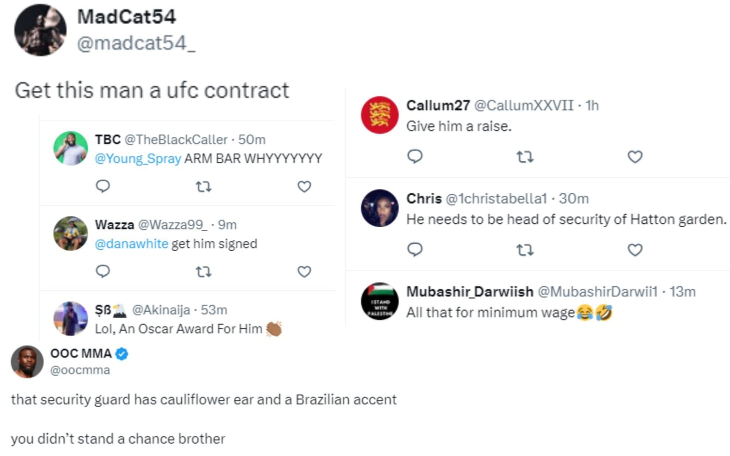Click TBC's round profile picture

pyautogui.click(x=71, y=148)
